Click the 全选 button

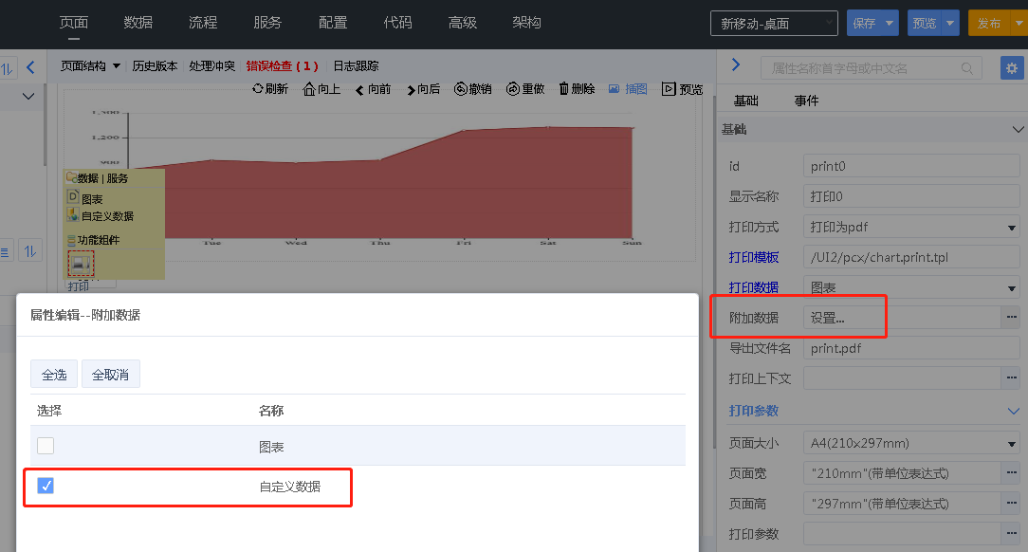(x=54, y=375)
